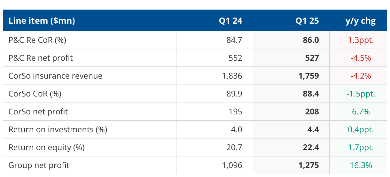The width and height of the screenshot is (390, 177).
Task: Click the P&C Re net profit label
Action: [x=41, y=58]
